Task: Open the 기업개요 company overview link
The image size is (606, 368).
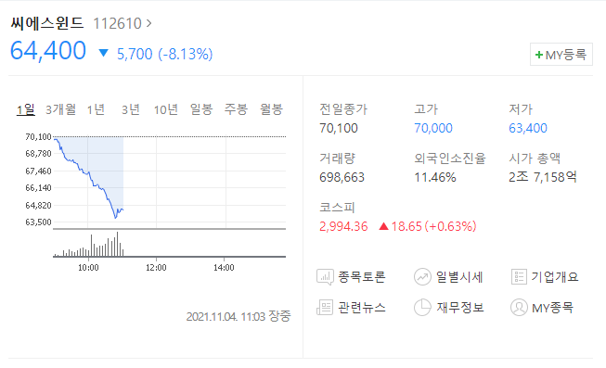Action: [555, 277]
